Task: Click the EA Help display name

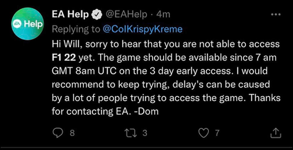Action: (x=71, y=14)
